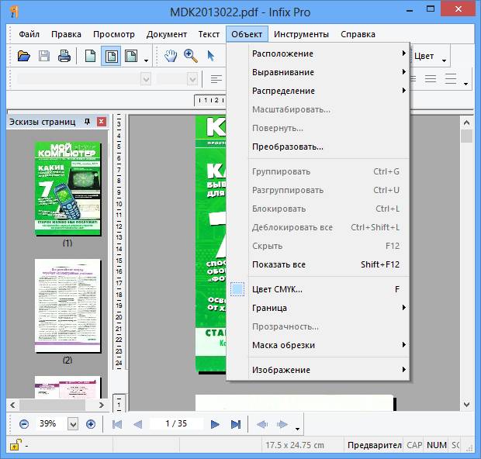Select page 2 thumbnail
This screenshot has width=481, height=459.
point(67,305)
